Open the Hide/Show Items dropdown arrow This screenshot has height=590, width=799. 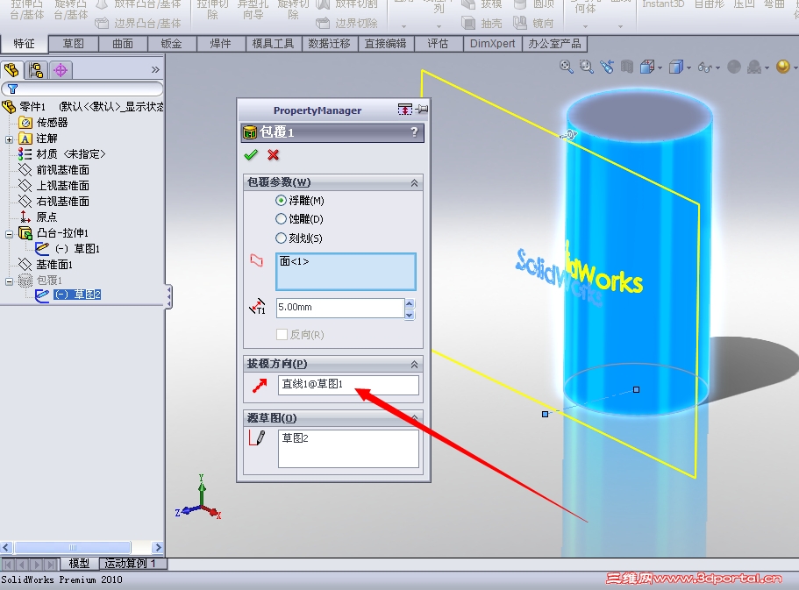[717, 68]
